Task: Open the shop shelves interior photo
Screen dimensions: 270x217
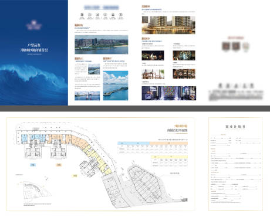Action: (184, 74)
